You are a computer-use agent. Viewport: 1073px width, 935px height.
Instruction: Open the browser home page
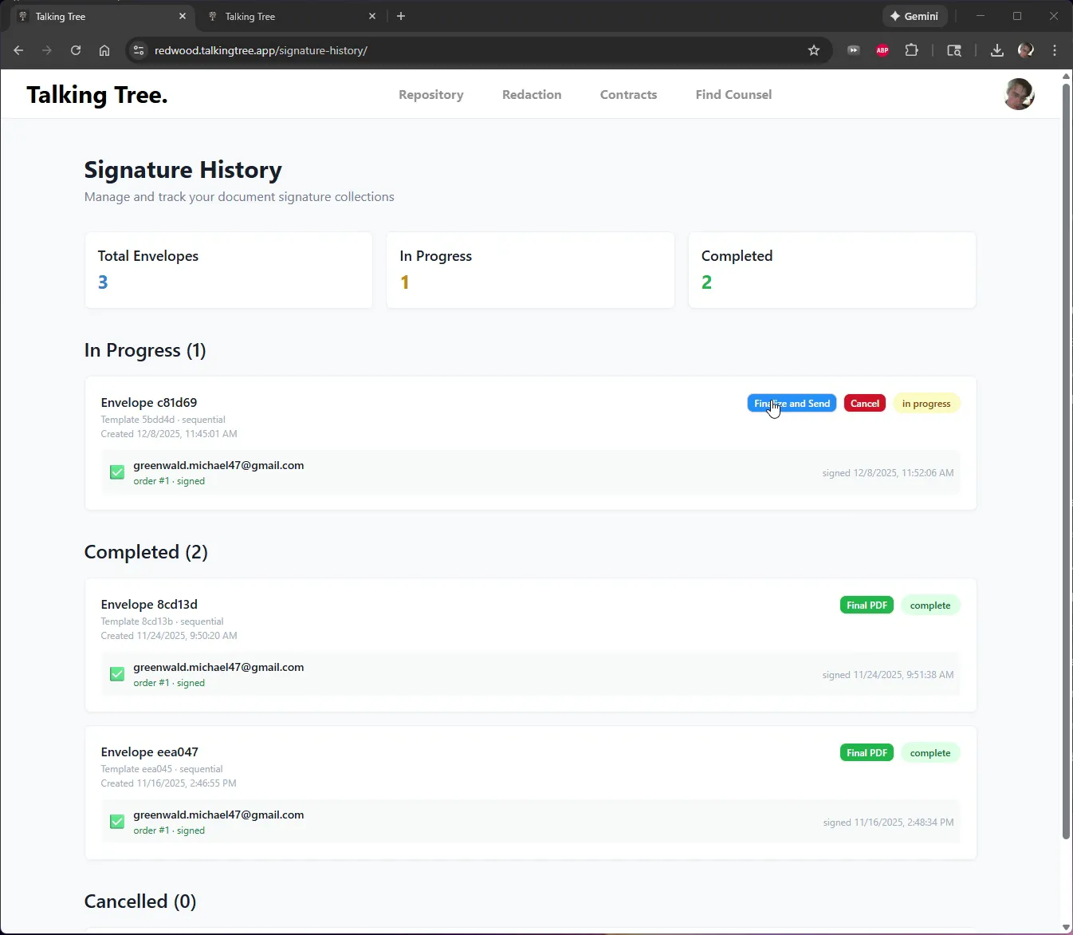coord(104,50)
